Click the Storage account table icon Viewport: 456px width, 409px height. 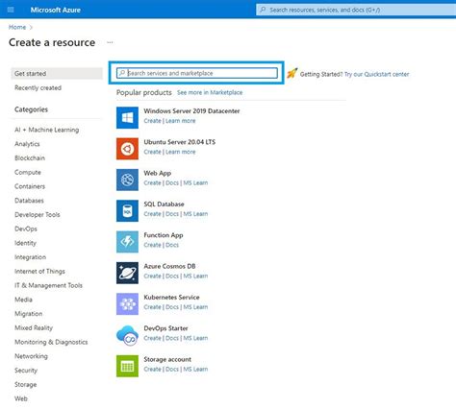[x=127, y=366]
